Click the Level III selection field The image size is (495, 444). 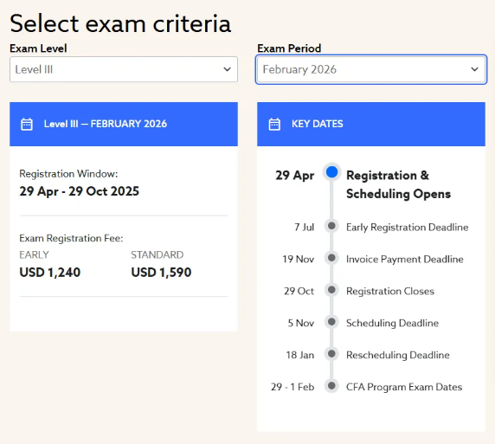(x=124, y=69)
